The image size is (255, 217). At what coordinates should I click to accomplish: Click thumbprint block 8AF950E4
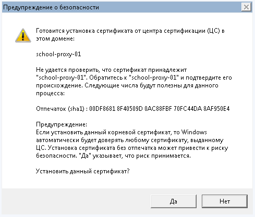(x=216, y=109)
